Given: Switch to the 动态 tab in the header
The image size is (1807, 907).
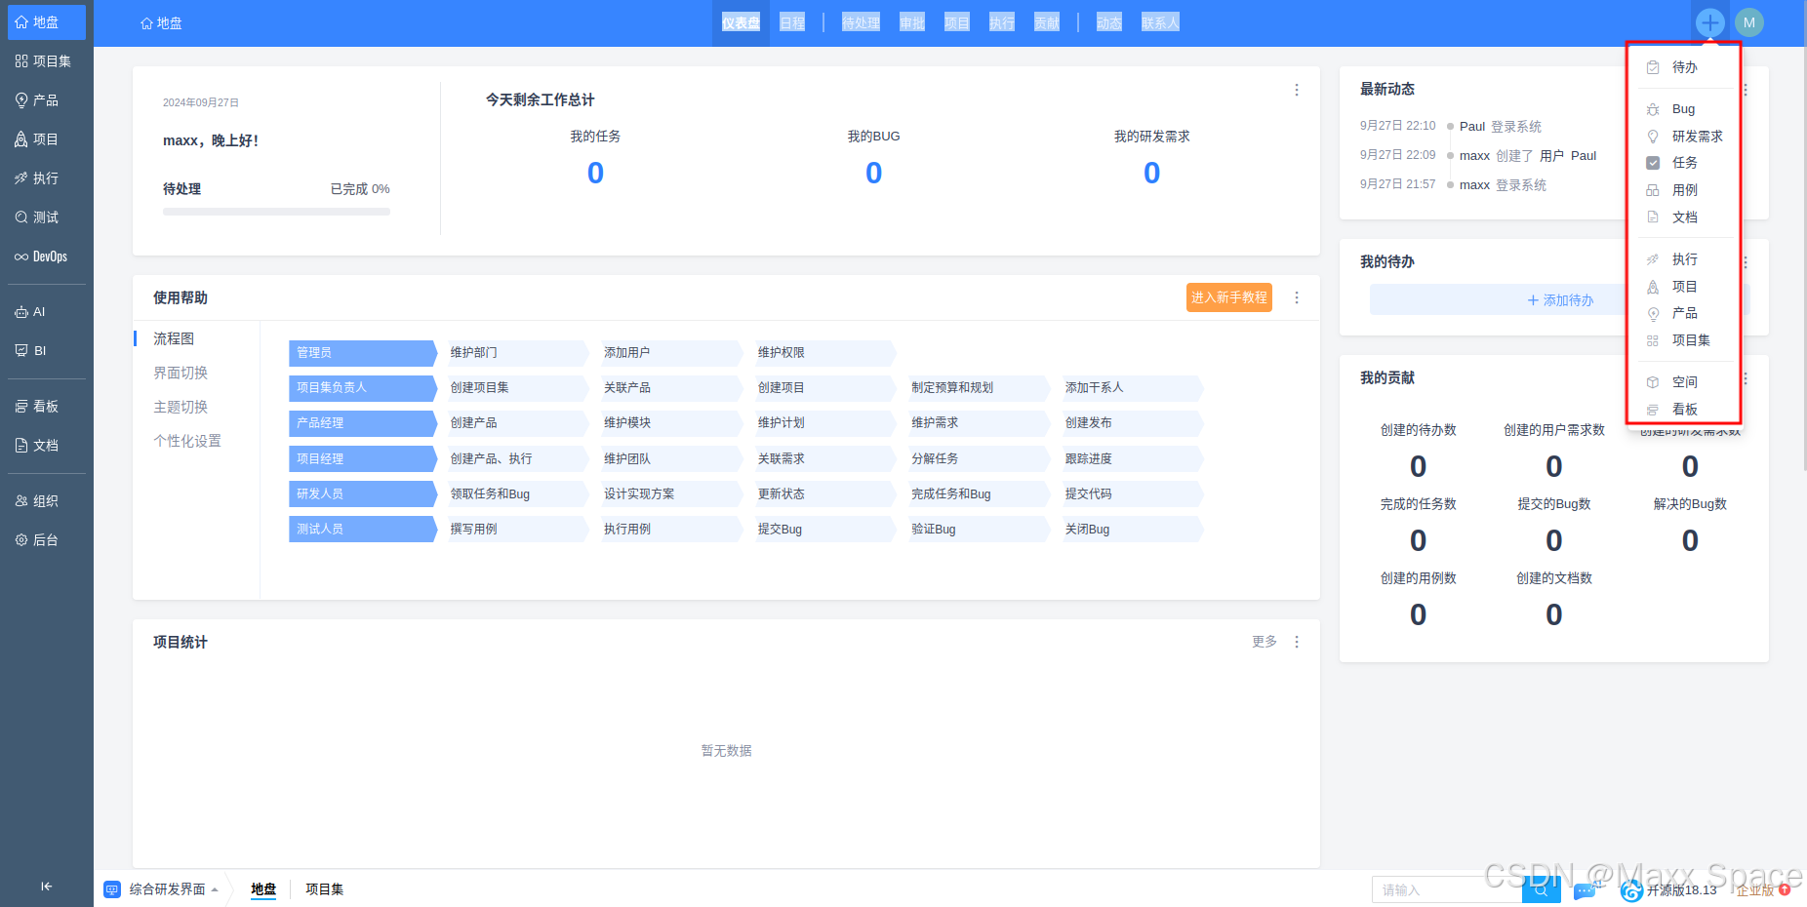Looking at the screenshot, I should [1109, 22].
